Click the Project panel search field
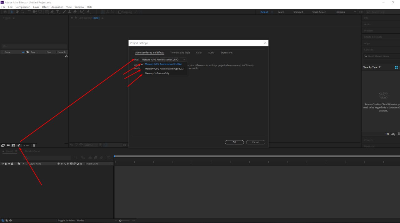The height and width of the screenshot is (223, 400). point(34,46)
